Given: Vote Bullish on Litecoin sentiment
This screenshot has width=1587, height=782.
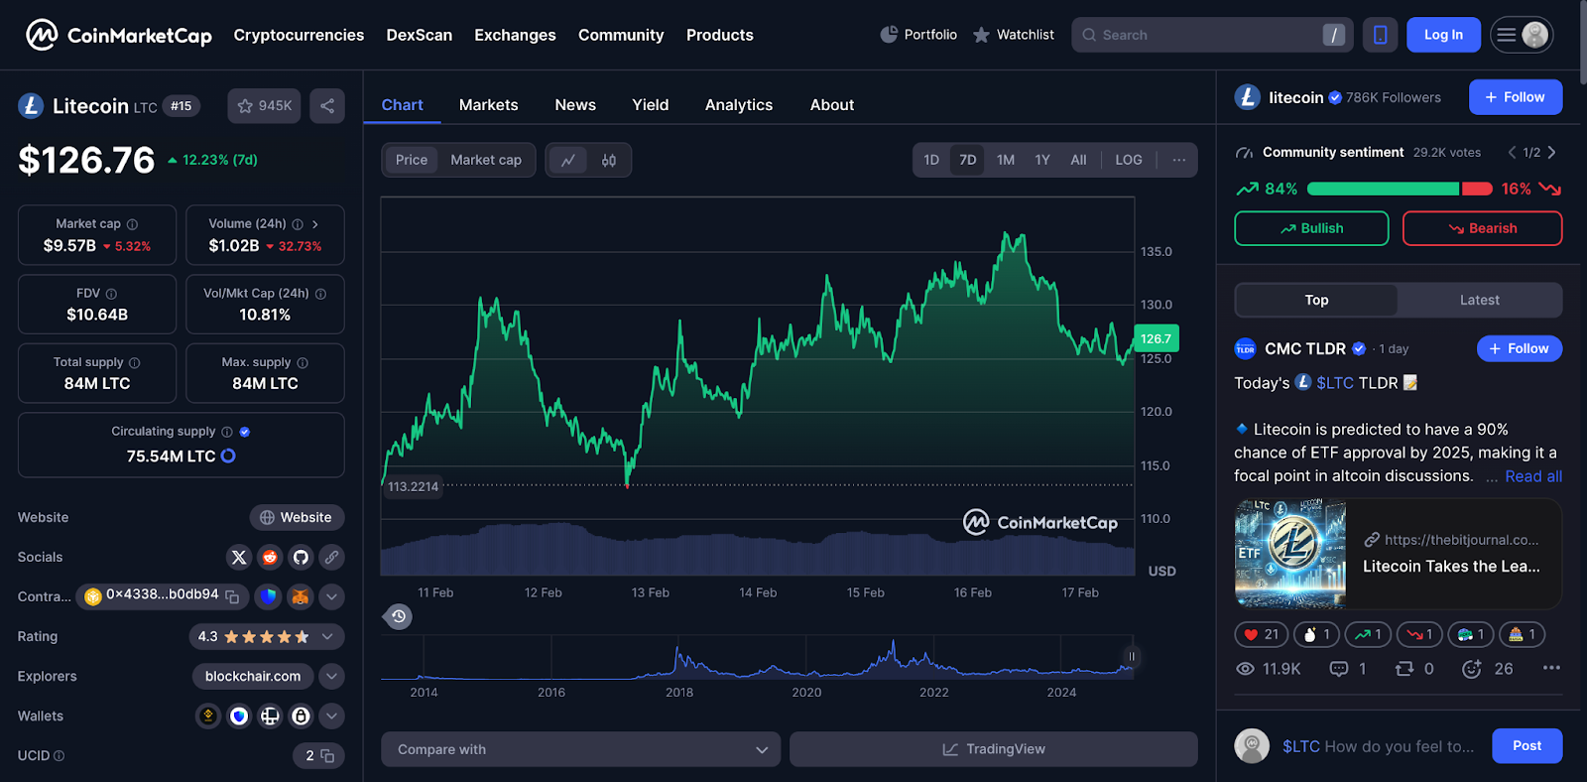Looking at the screenshot, I should click(1311, 228).
